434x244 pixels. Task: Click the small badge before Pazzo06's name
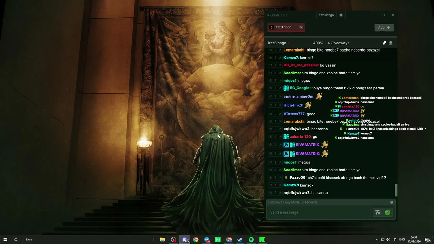tap(286, 178)
